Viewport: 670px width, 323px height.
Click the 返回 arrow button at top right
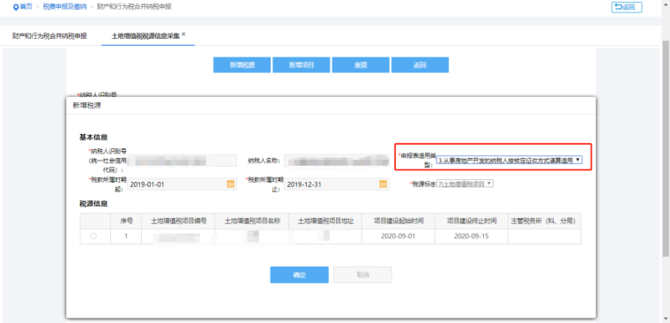(627, 7)
